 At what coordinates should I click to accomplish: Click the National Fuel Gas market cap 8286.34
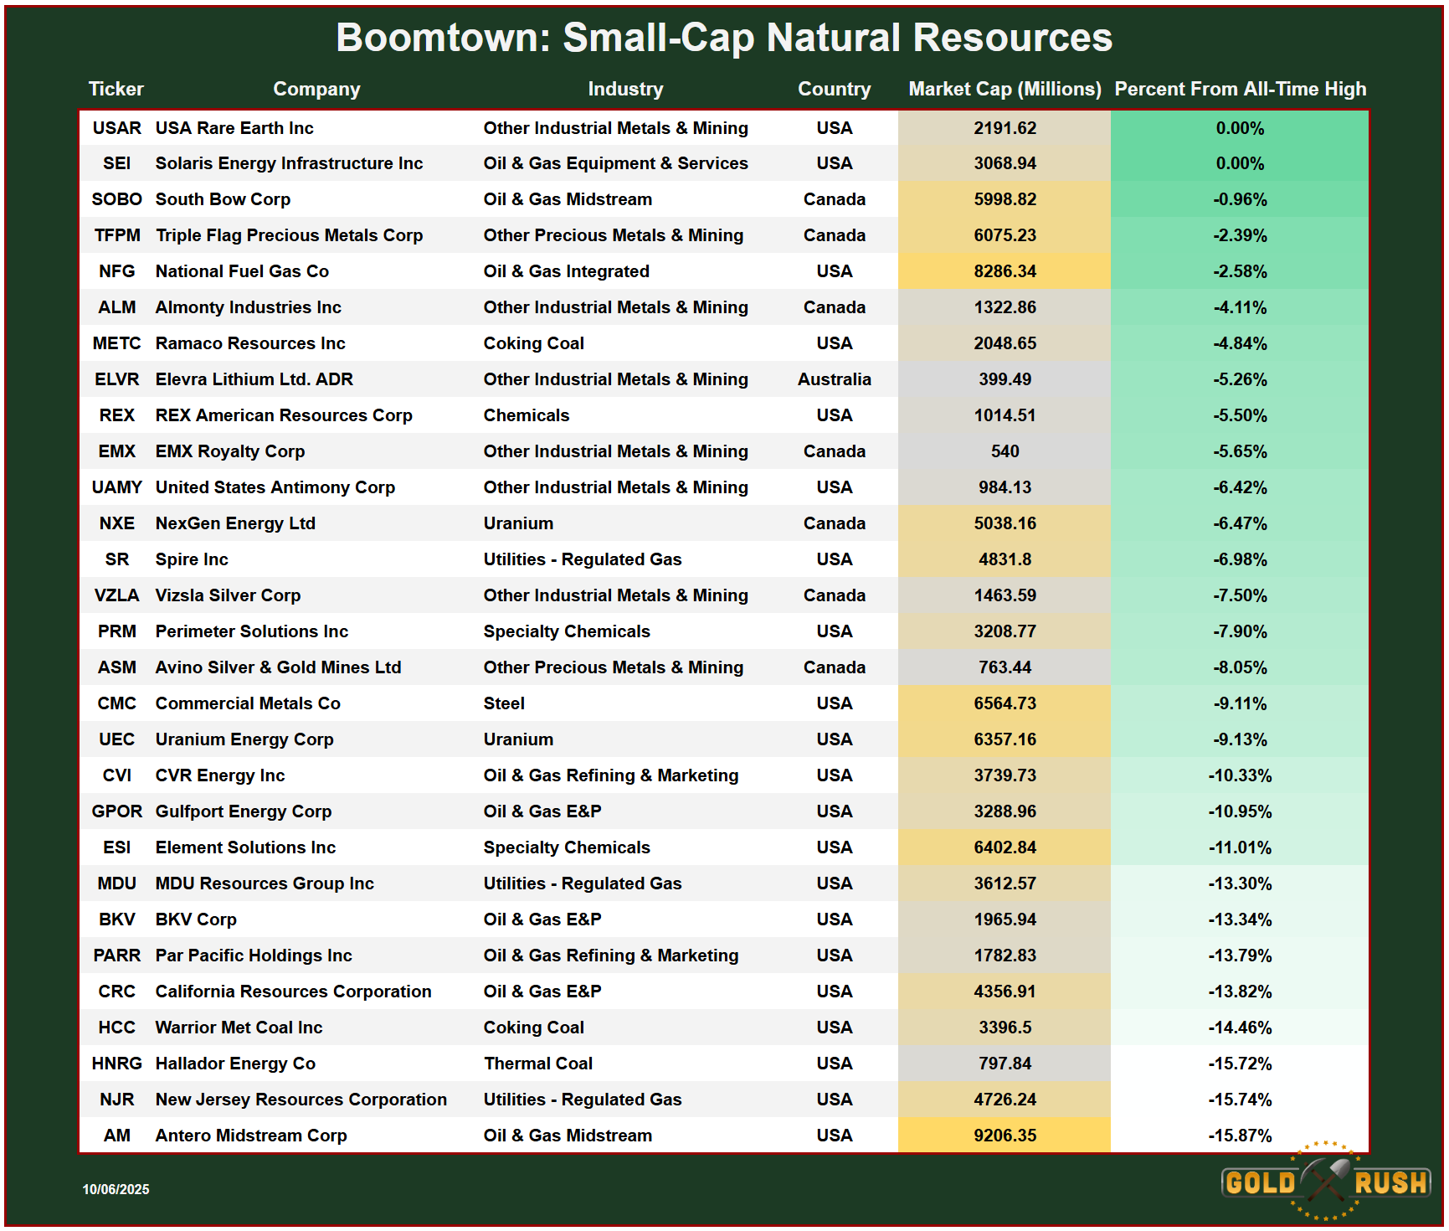click(x=1005, y=271)
